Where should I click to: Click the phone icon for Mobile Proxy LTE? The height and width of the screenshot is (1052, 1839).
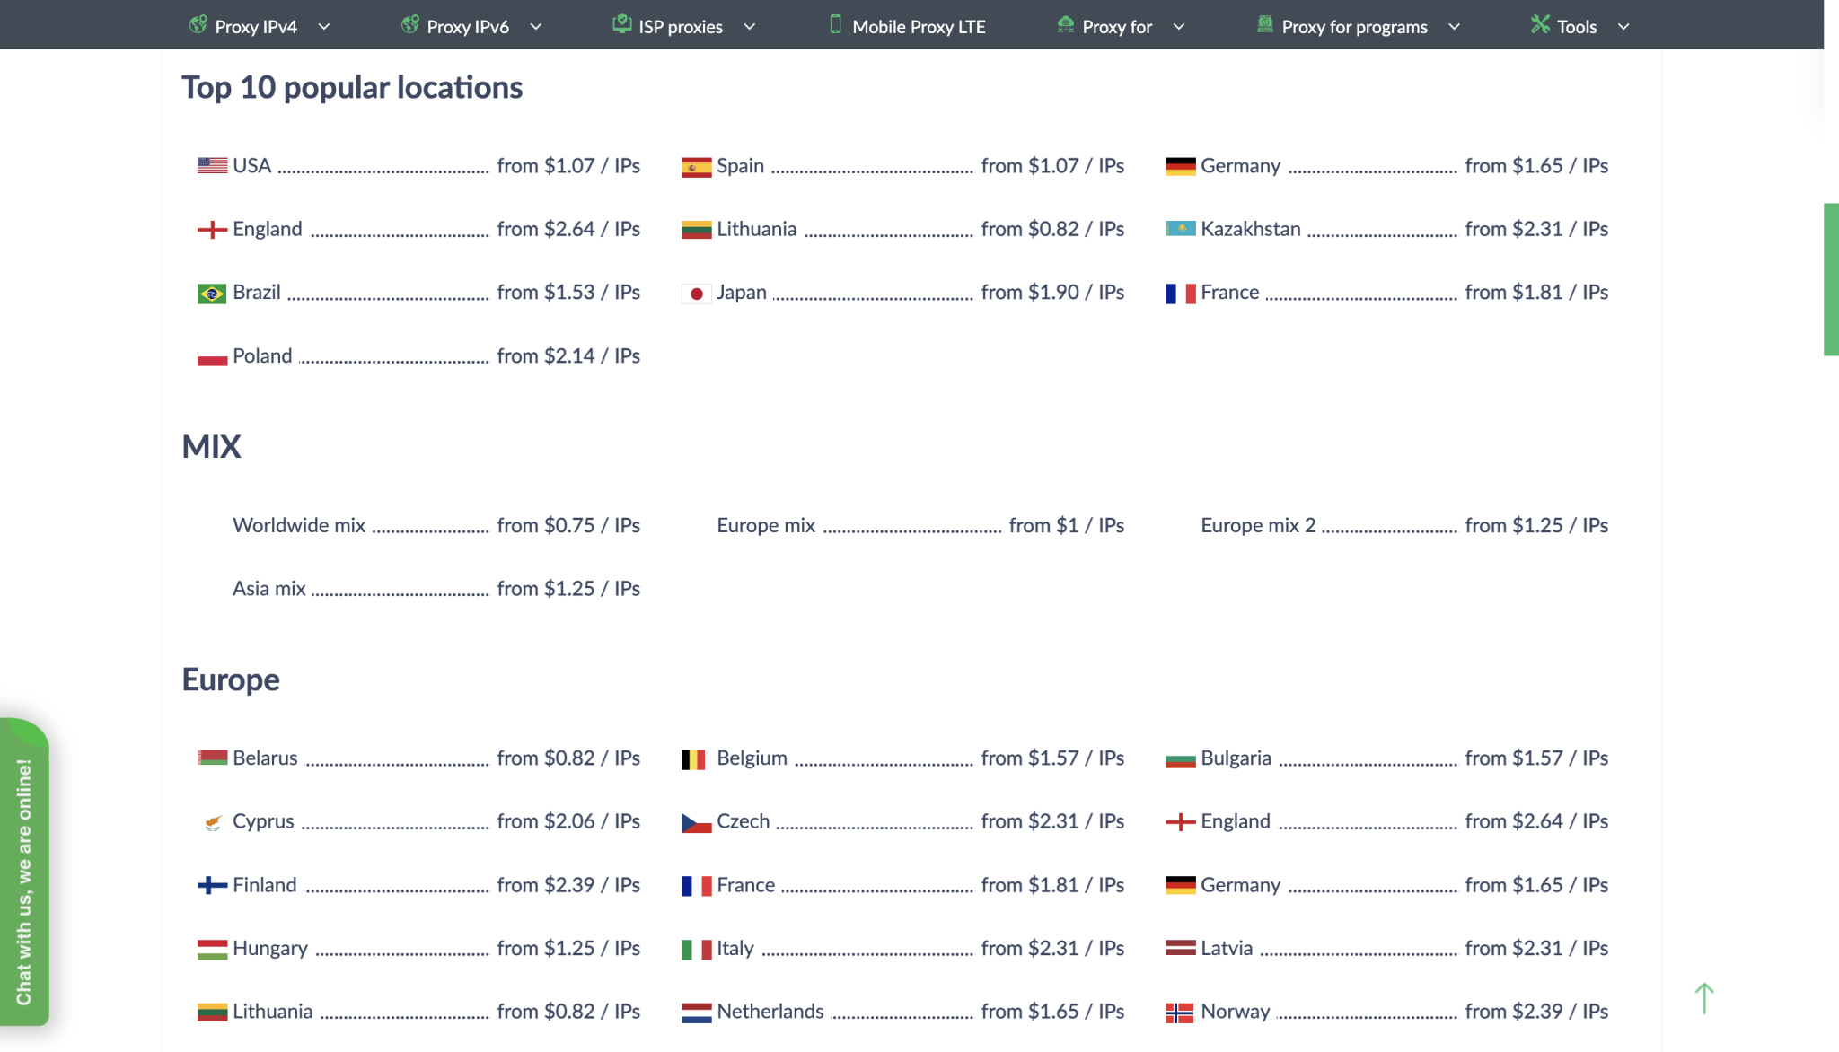coord(834,26)
